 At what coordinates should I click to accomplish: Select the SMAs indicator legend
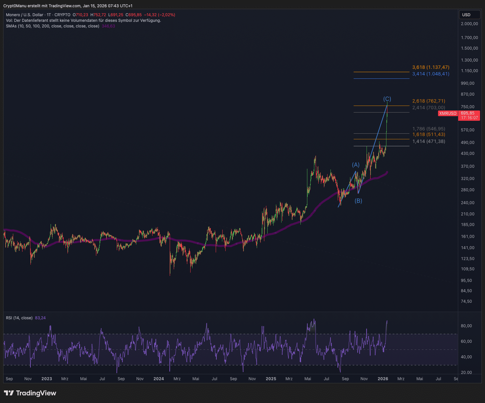pos(52,26)
